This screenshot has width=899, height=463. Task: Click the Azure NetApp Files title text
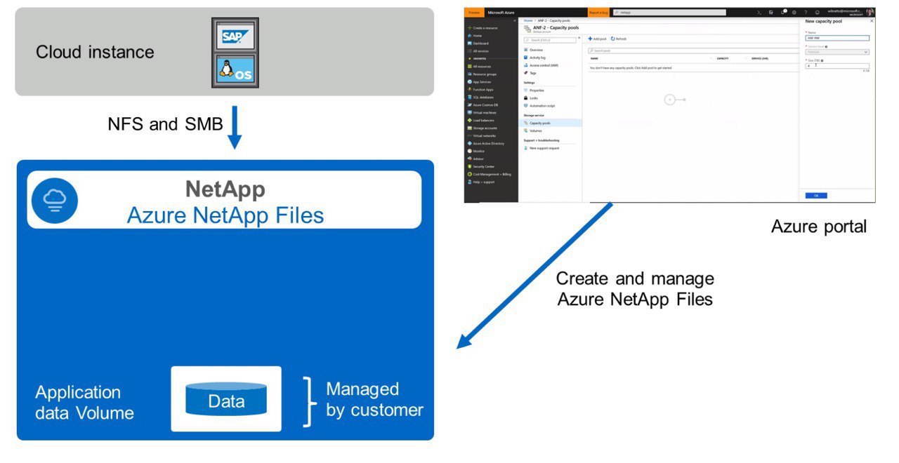(225, 215)
